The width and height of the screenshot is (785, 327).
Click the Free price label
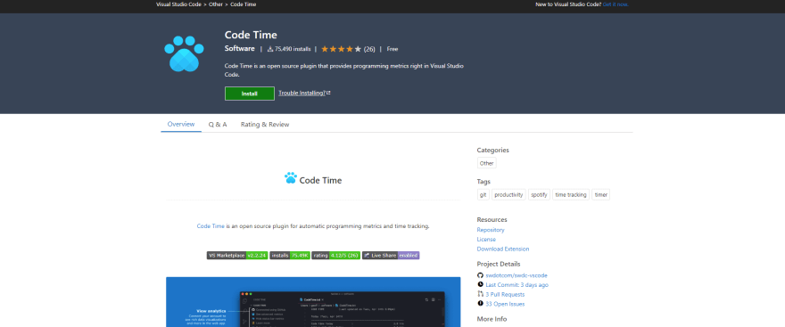[392, 49]
